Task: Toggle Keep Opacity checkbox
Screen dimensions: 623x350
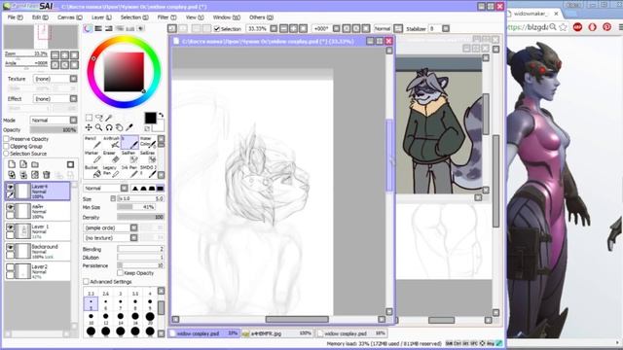Action: pyautogui.click(x=120, y=273)
